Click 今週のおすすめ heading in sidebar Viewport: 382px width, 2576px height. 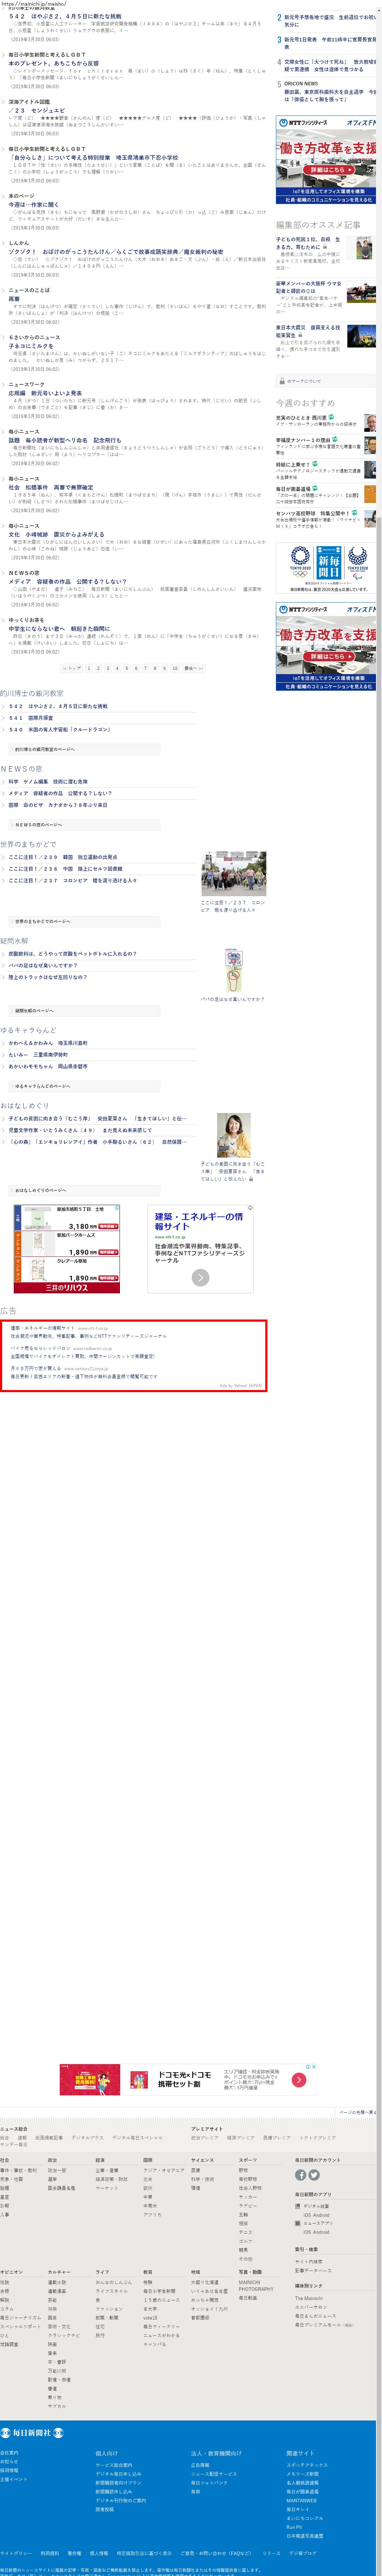305,403
